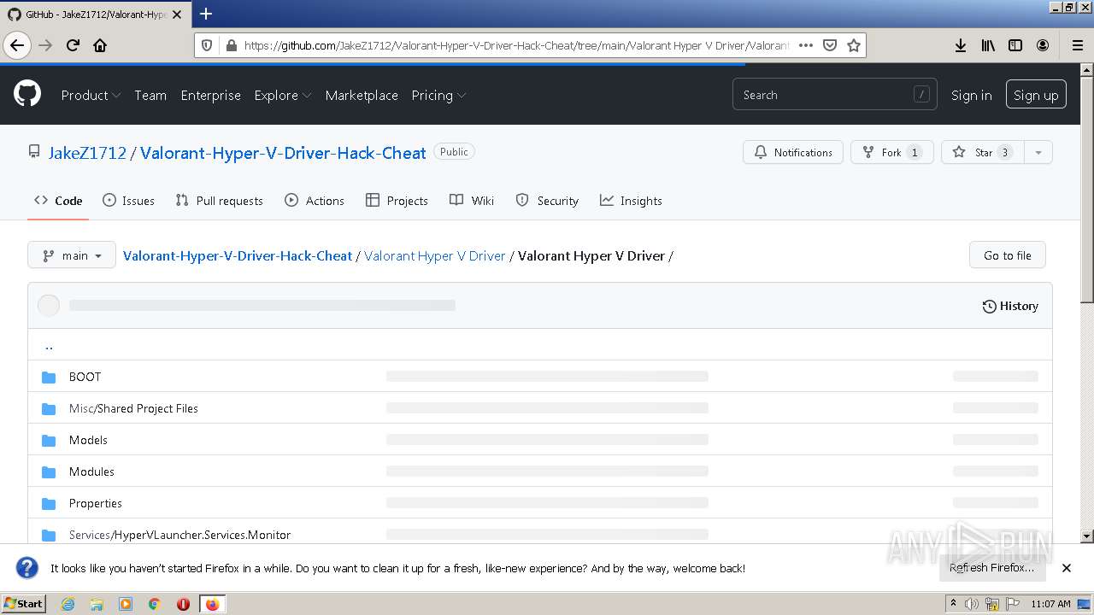Open Chrome from taskbar
1094x615 pixels.
[154, 604]
